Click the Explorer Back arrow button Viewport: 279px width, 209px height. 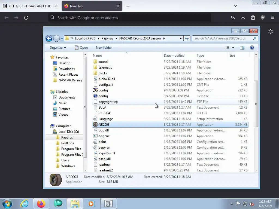[49, 38]
